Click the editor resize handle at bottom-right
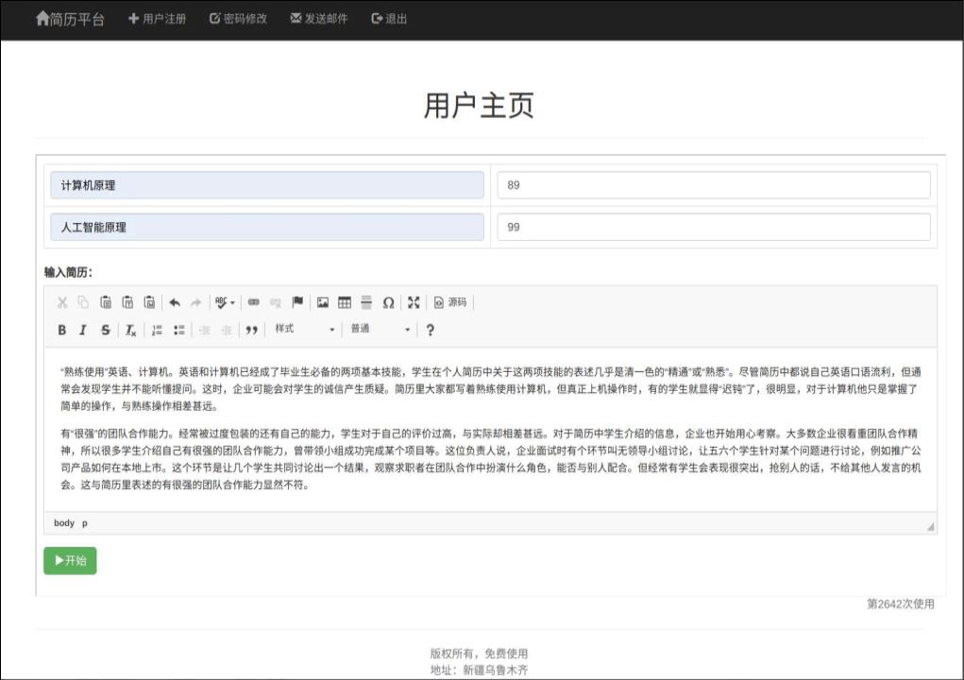The width and height of the screenshot is (964, 680). click(930, 527)
